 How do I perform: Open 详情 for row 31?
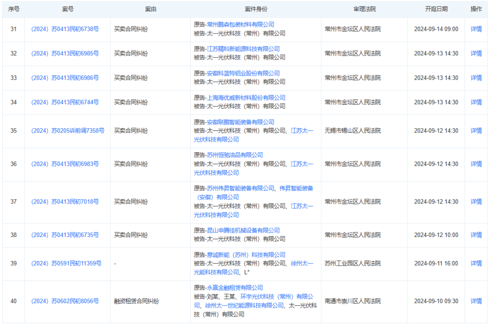click(476, 29)
